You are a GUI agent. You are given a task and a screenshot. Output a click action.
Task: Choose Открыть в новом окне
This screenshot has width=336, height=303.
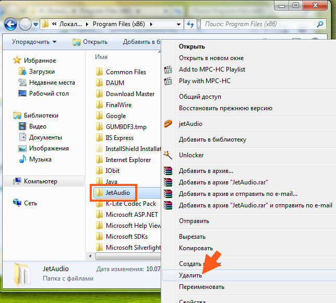pos(211,58)
